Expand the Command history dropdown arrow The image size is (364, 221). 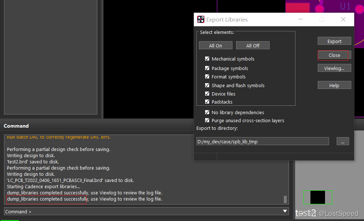[x=285, y=211]
